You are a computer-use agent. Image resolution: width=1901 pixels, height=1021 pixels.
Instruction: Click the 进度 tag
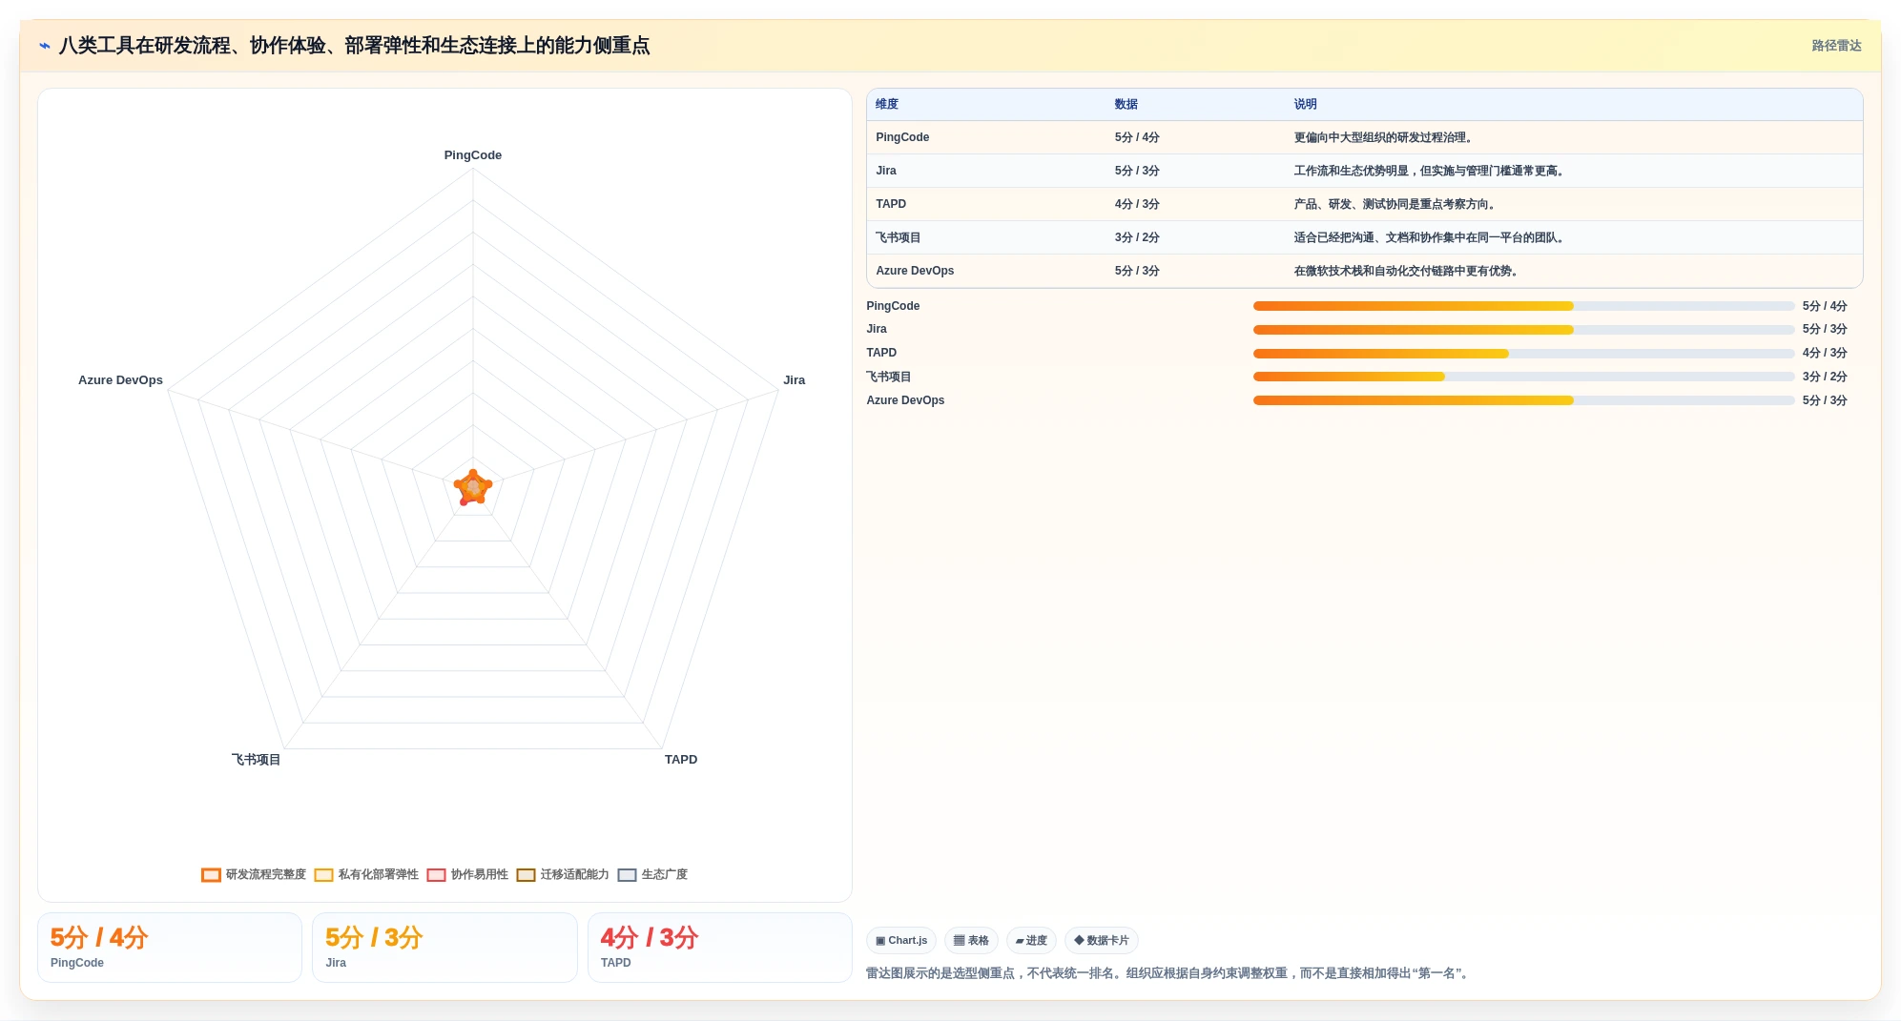(1031, 941)
